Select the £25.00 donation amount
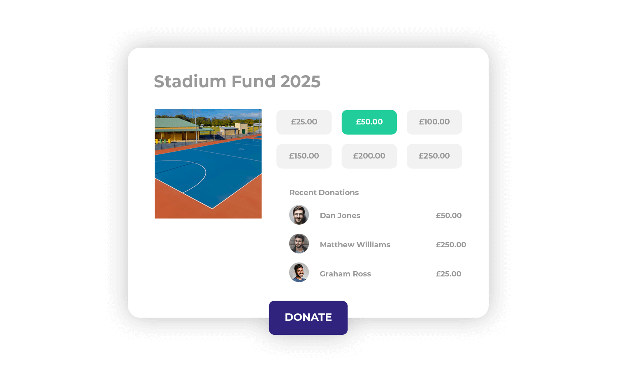This screenshot has width=617, height=382. click(304, 122)
